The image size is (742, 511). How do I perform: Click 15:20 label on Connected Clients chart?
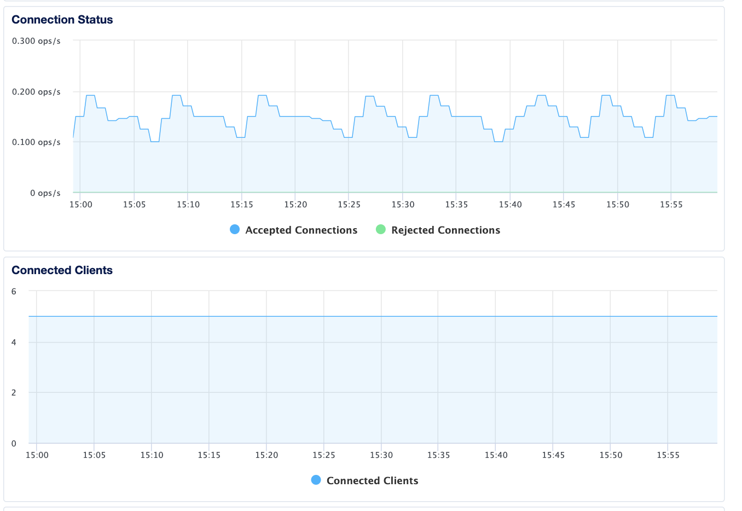[x=266, y=455]
